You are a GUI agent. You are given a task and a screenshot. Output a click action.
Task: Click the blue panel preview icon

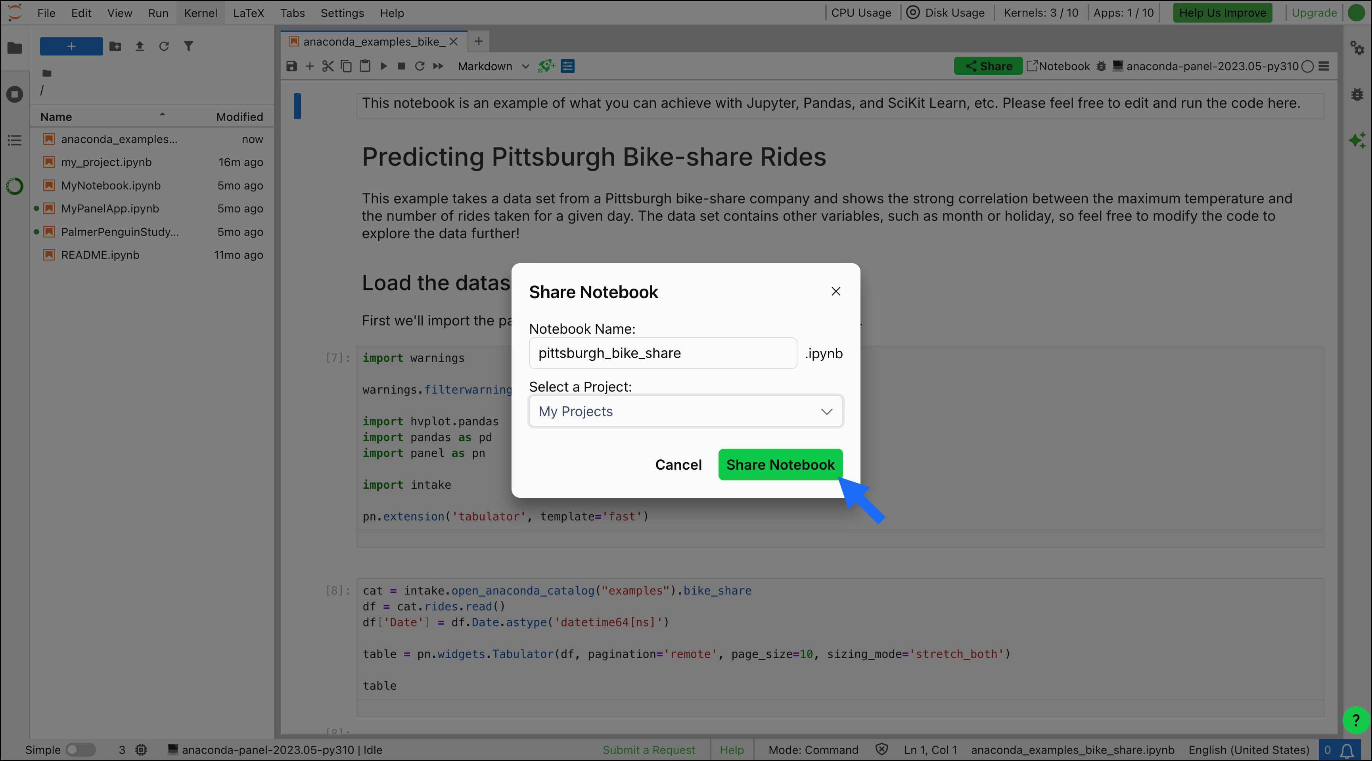568,66
